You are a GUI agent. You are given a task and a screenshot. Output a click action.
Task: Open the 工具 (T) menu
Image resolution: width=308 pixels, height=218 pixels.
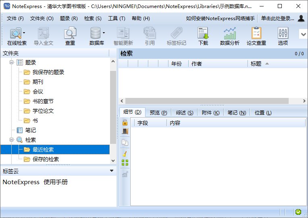point(117,19)
